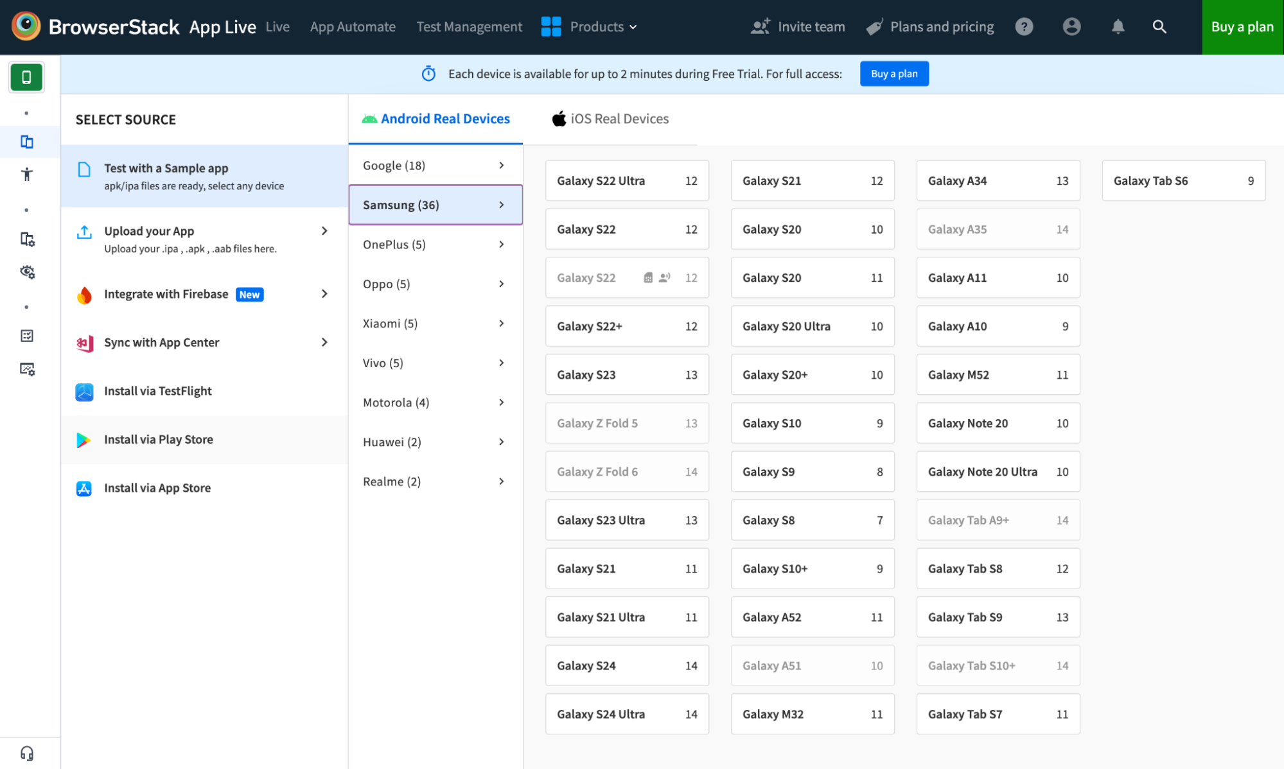Choose Galaxy S8 device
This screenshot has width=1284, height=769.
[x=813, y=520]
